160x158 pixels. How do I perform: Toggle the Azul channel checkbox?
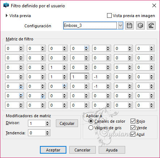(x=133, y=134)
